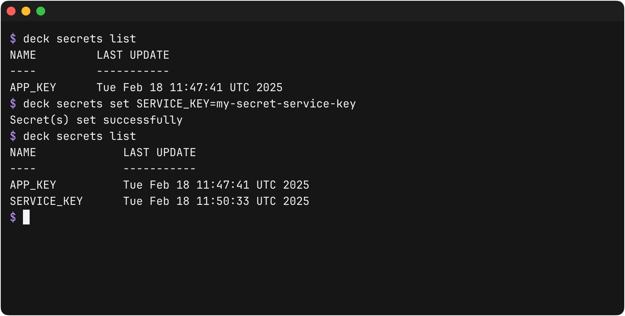Click the $ prompt before the secrets set command
625x316 pixels.
[13, 104]
